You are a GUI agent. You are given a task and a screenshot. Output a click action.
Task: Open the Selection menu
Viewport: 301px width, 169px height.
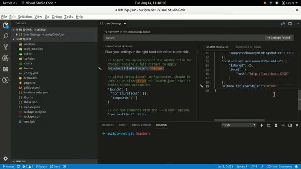coord(25,17)
